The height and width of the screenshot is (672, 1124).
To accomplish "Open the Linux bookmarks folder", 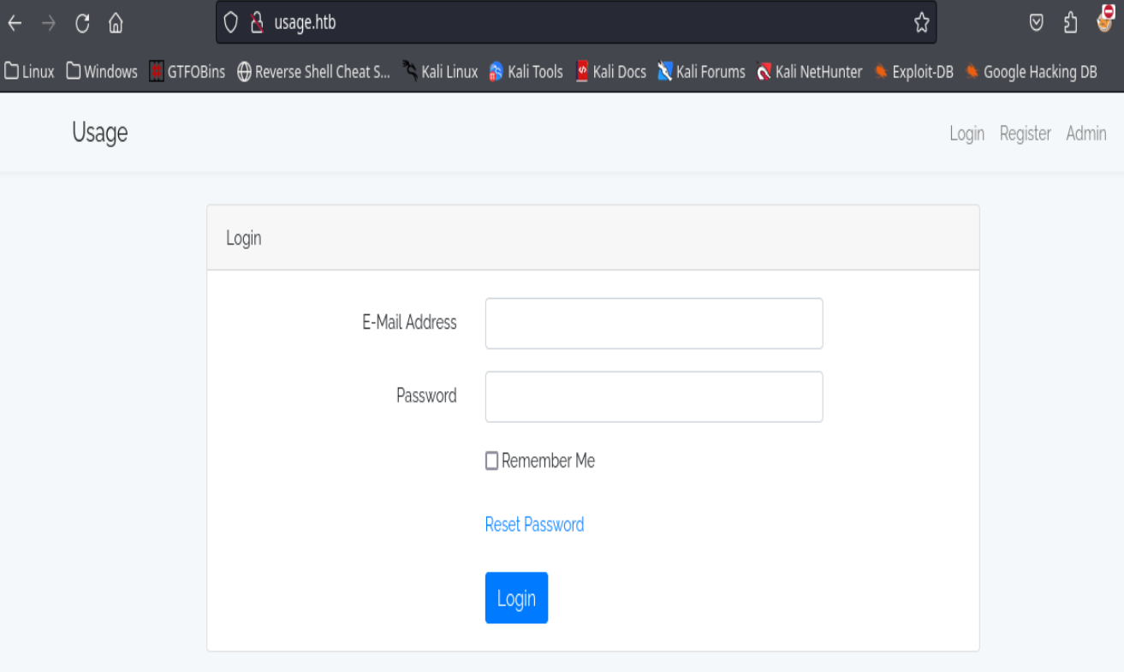I will pos(29,72).
